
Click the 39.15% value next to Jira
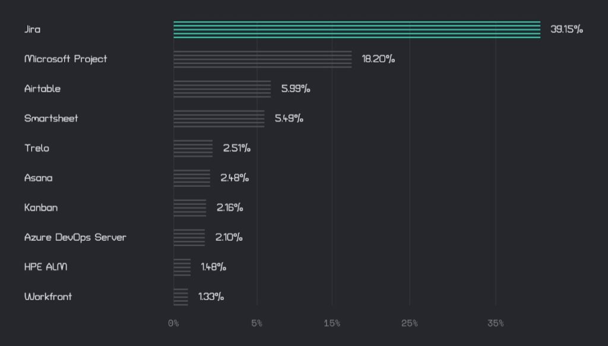click(x=566, y=30)
